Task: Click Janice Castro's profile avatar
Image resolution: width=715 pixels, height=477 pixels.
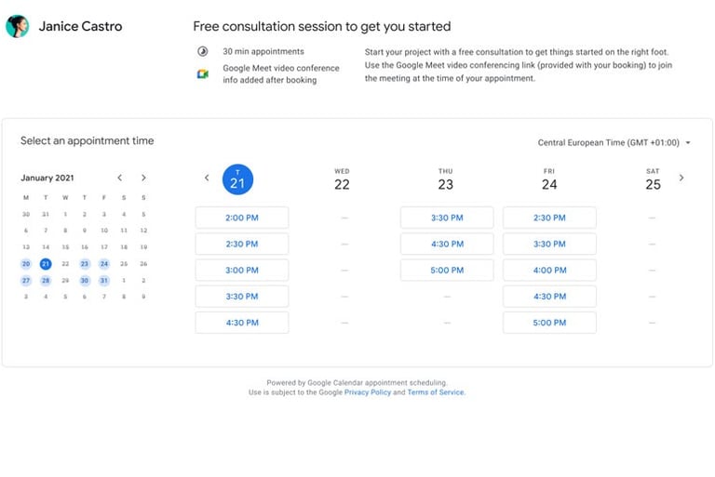Action: tap(17, 27)
